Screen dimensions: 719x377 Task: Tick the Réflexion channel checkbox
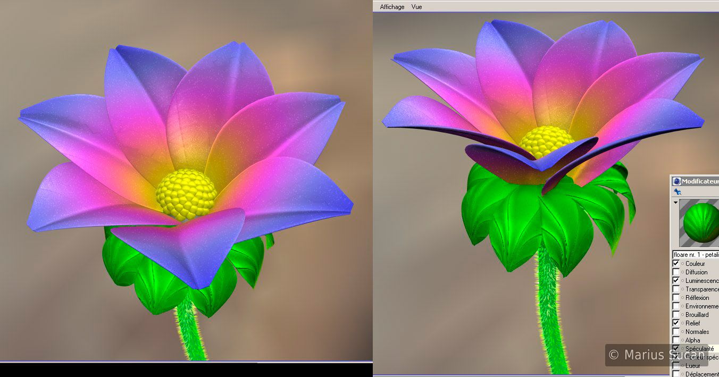click(676, 297)
